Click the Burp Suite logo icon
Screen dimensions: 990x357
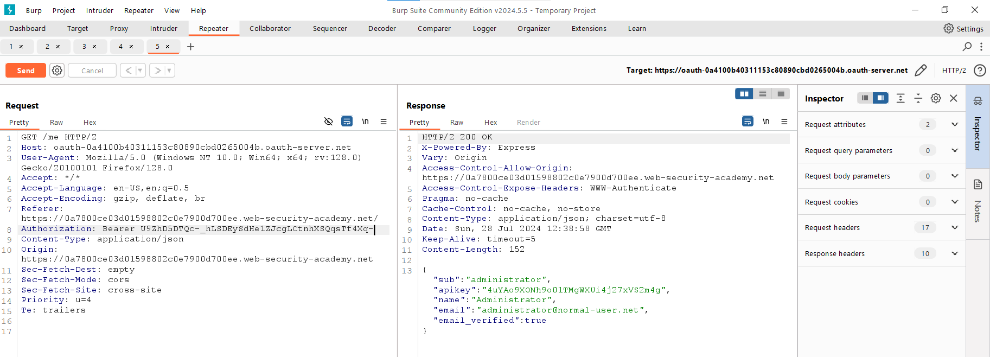10,10
